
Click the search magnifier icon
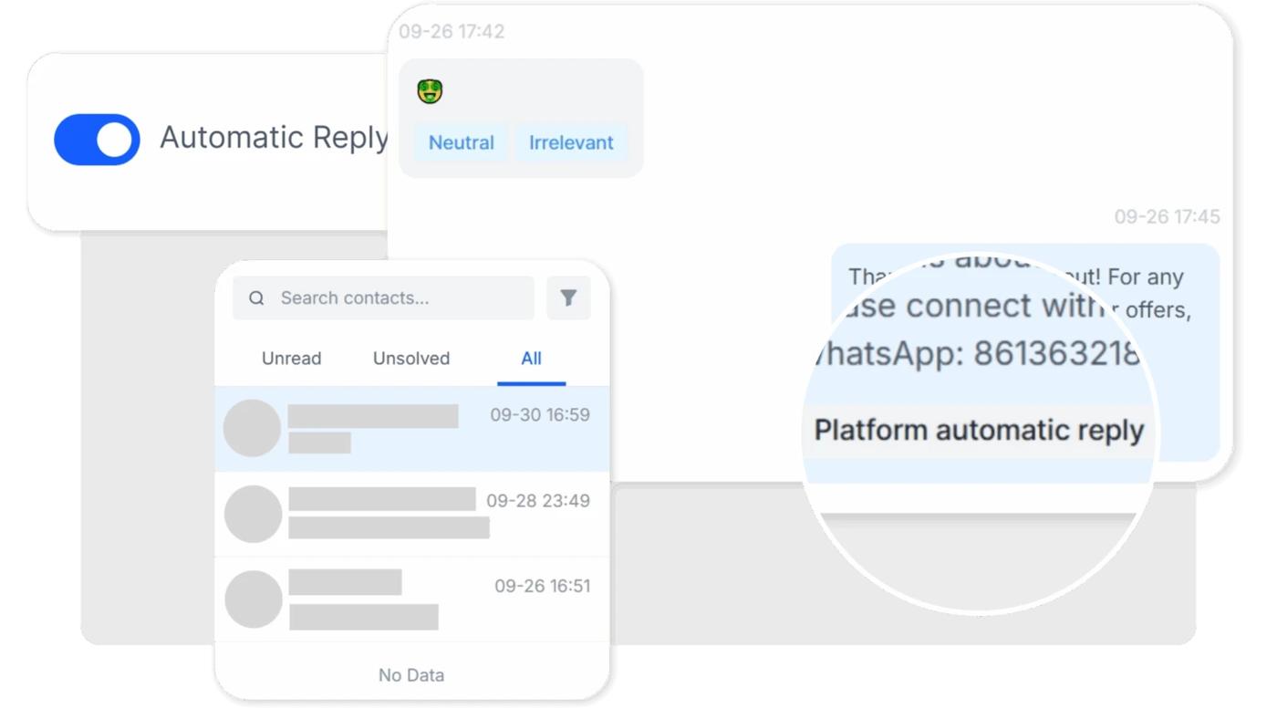pos(256,298)
